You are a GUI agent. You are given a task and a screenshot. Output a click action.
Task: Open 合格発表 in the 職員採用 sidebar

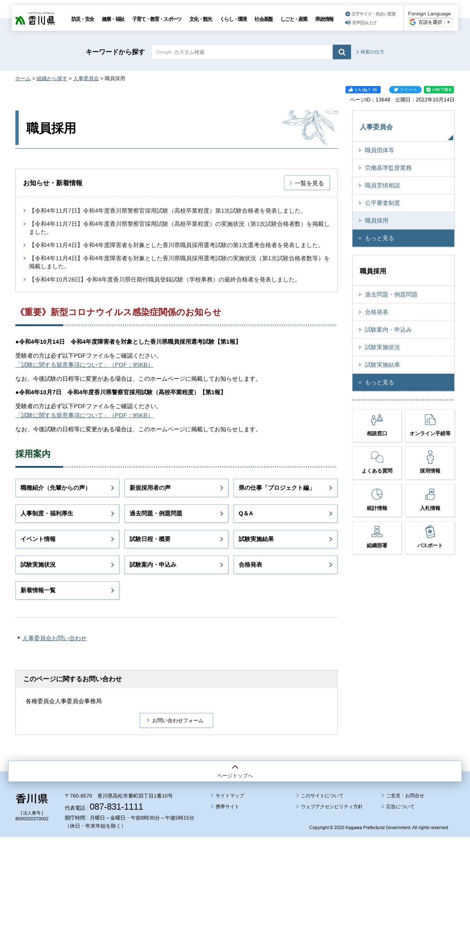coord(403,312)
